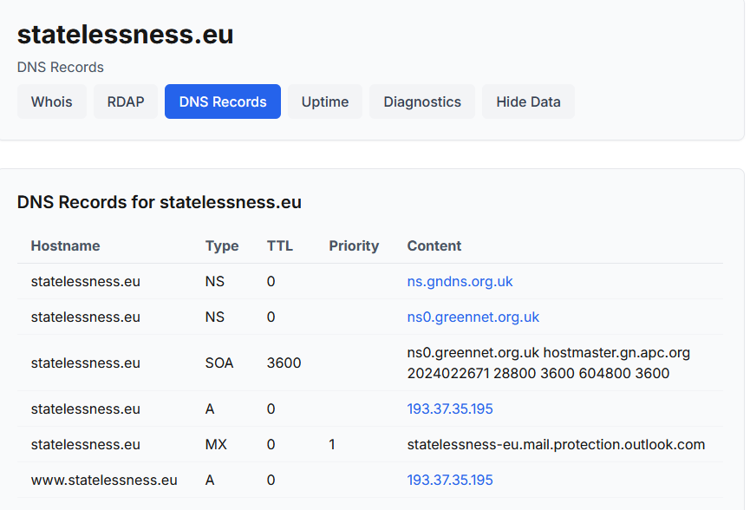Viewport: 750px width, 510px height.
Task: Click the Hostname column header
Action: (x=65, y=245)
